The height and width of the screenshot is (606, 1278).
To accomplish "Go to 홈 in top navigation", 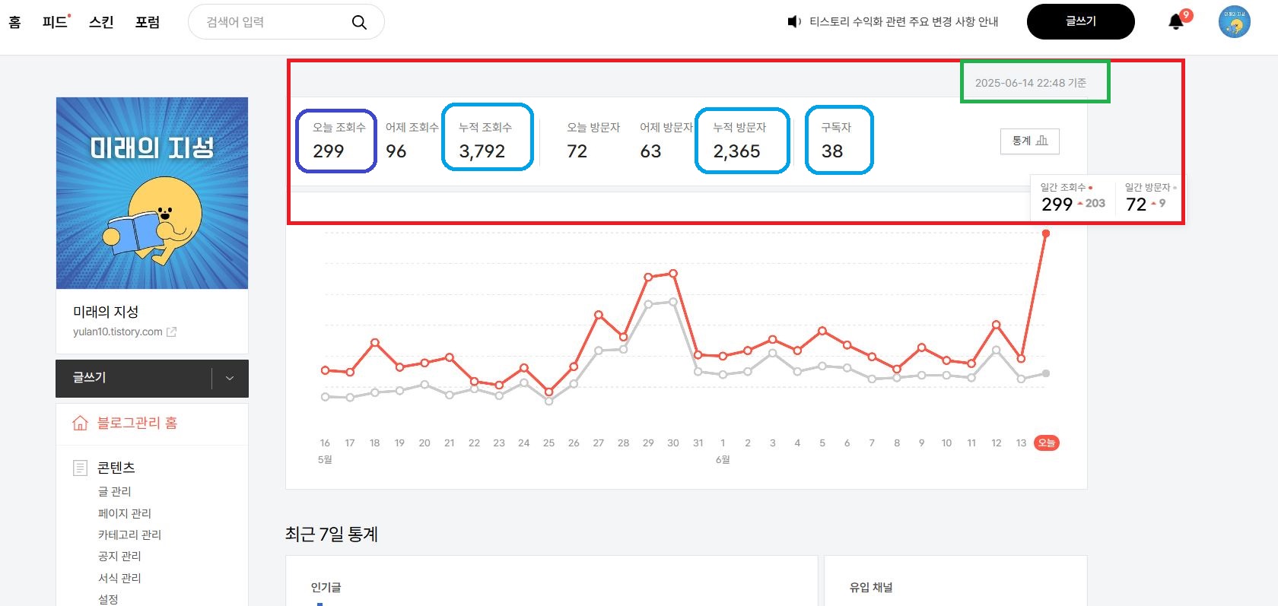I will click(14, 22).
